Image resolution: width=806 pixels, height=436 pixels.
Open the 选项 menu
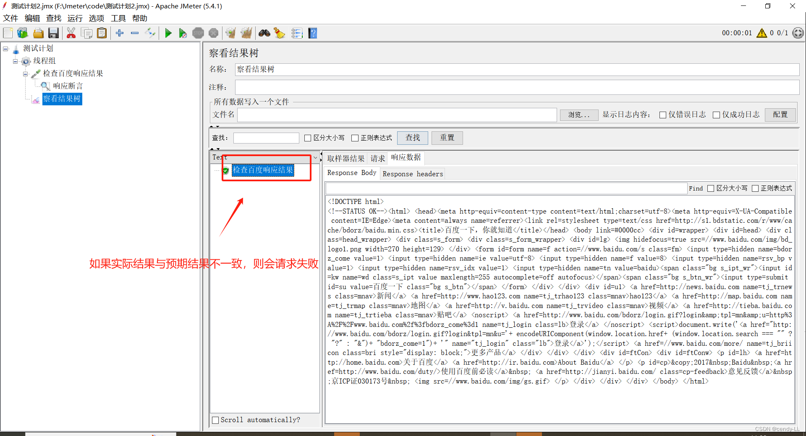click(x=97, y=18)
